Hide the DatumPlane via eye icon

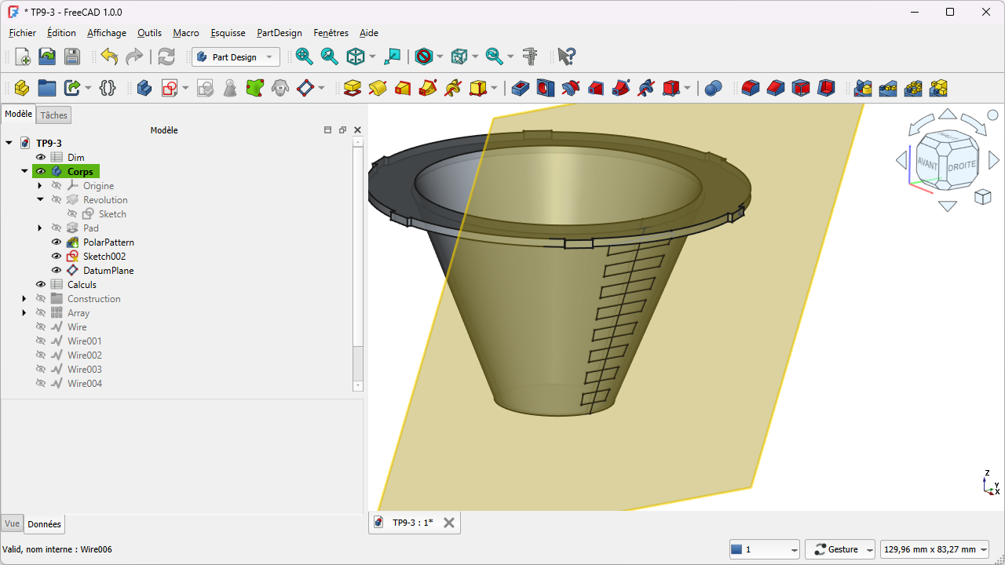click(x=57, y=271)
